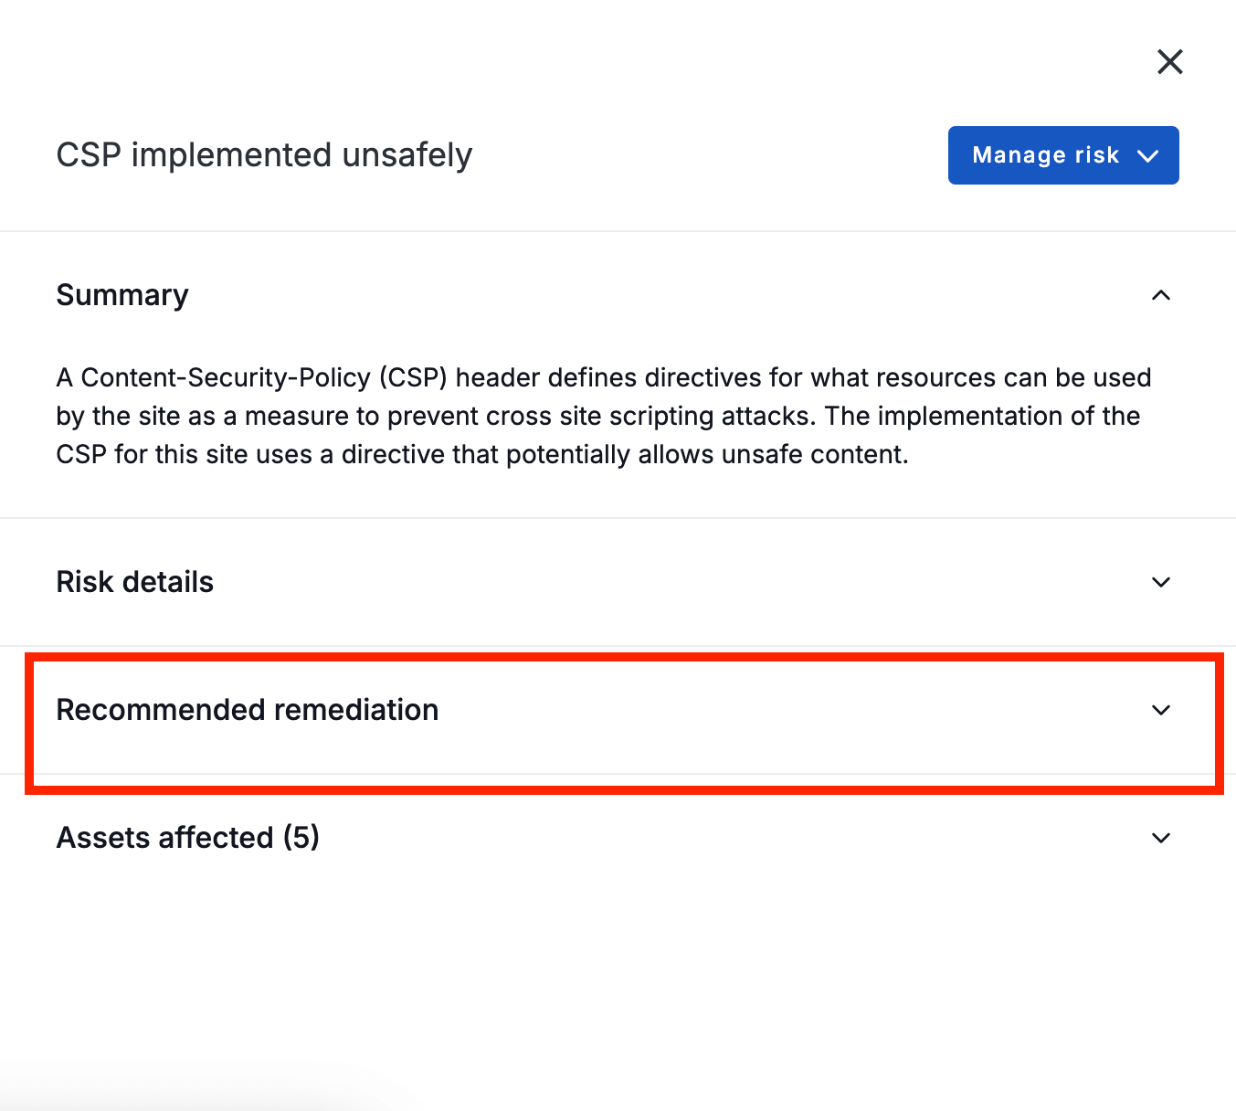This screenshot has height=1111, width=1236.
Task: Expand the Recommended remediation chevron
Action: tap(1161, 710)
